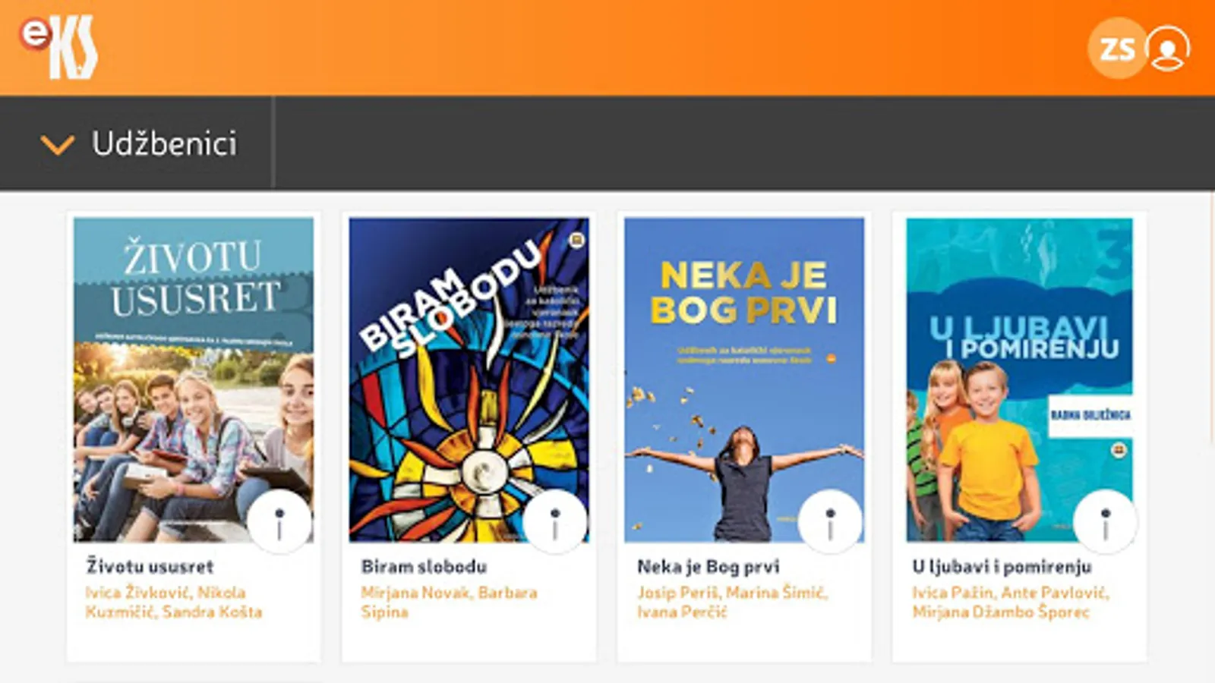This screenshot has width=1215, height=683.
Task: Open U ljubavi i pomirenju cover
Action: click(x=1019, y=379)
